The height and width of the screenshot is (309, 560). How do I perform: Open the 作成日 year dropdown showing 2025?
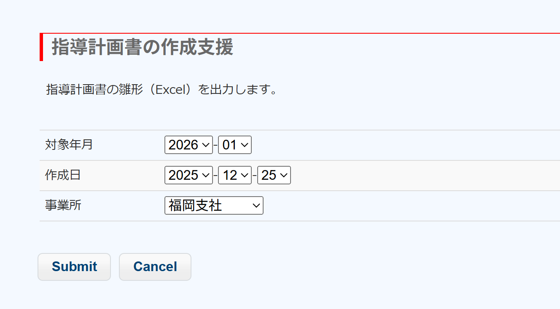click(188, 175)
